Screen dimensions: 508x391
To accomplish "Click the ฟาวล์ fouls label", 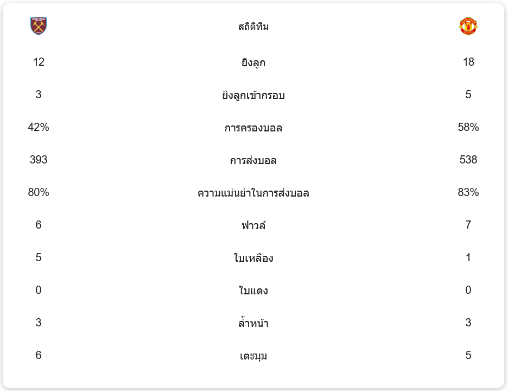I will (x=253, y=225).
